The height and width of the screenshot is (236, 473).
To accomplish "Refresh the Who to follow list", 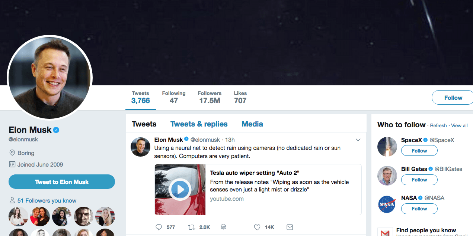I will (438, 125).
